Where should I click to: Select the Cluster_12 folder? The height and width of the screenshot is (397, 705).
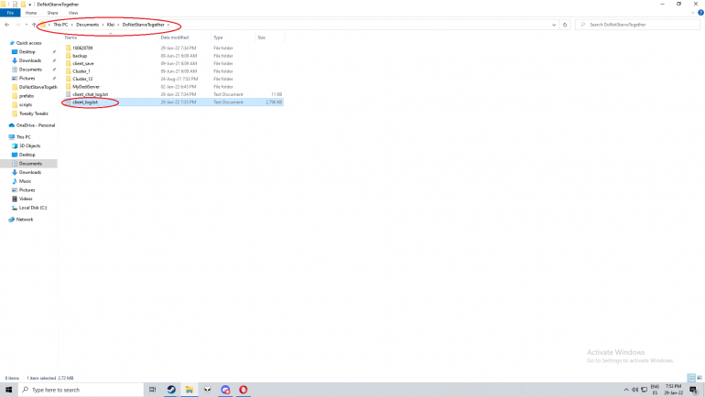click(x=82, y=79)
